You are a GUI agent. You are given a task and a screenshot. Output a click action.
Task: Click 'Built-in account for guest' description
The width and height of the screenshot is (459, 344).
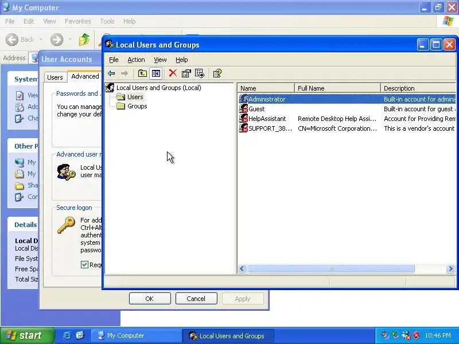419,109
